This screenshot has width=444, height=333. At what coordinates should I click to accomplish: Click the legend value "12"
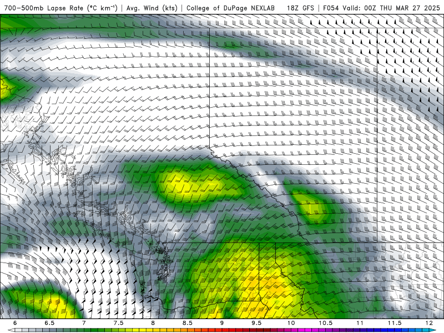click(x=428, y=323)
